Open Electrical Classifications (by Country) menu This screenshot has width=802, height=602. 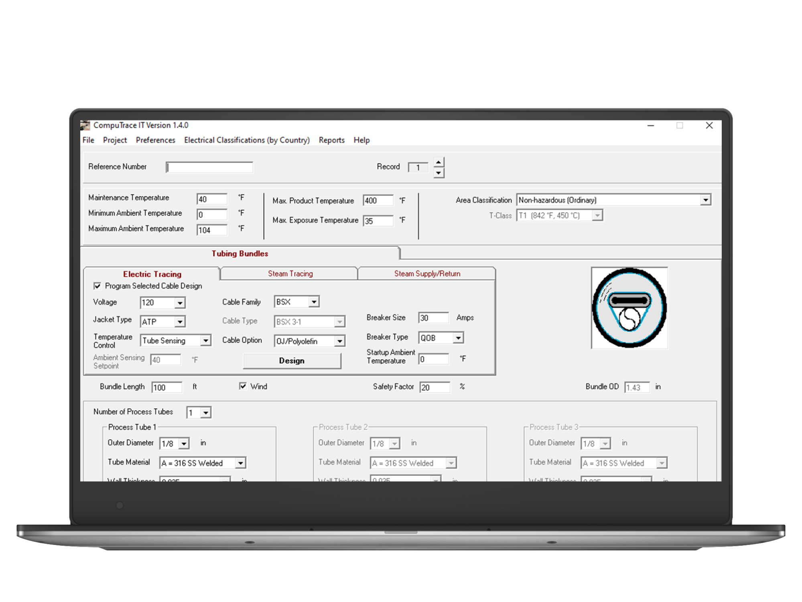coord(247,140)
